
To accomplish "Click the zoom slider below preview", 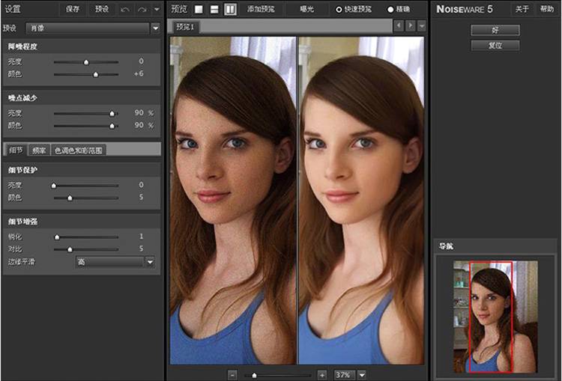I will (277, 375).
